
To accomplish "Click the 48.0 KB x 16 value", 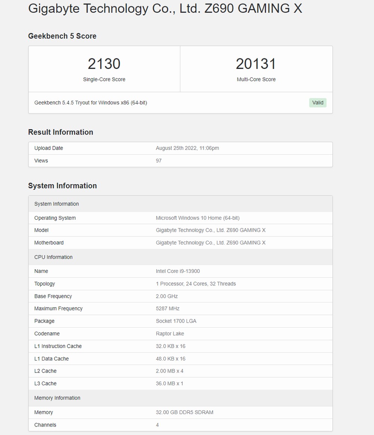I will (x=171, y=359).
